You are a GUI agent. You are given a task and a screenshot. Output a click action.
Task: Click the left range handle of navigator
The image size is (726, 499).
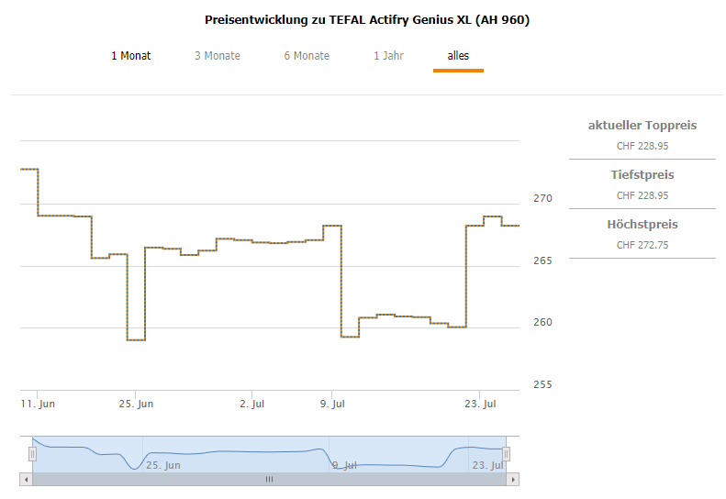[32, 454]
